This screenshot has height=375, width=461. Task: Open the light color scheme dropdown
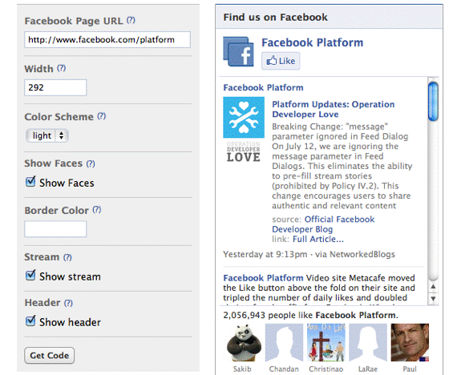click(x=47, y=135)
